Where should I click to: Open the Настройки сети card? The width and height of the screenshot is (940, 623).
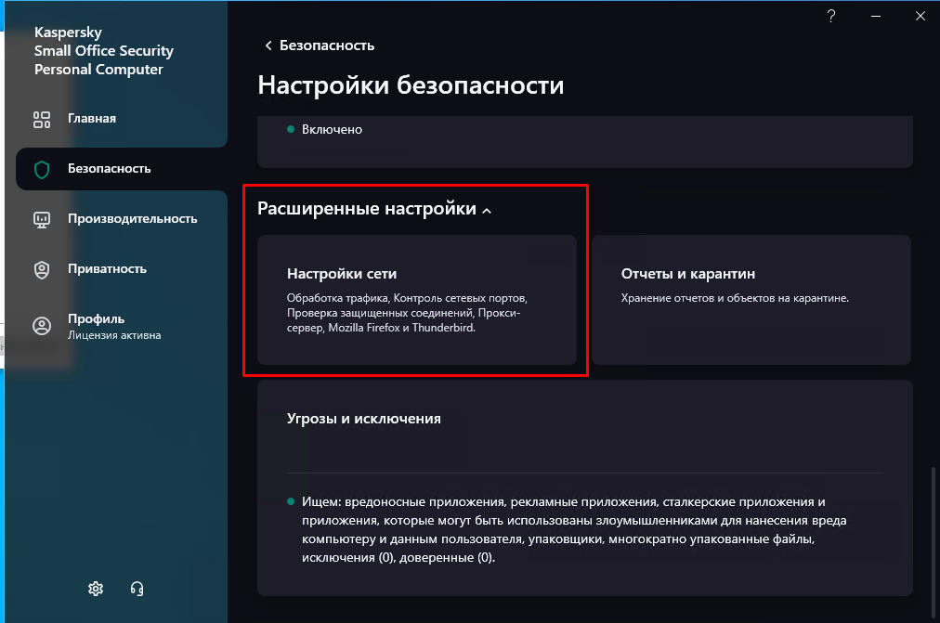click(417, 299)
